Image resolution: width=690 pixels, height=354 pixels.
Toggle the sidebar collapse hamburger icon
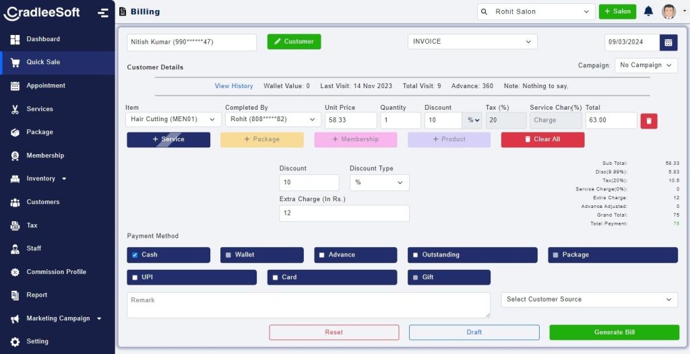pyautogui.click(x=102, y=12)
